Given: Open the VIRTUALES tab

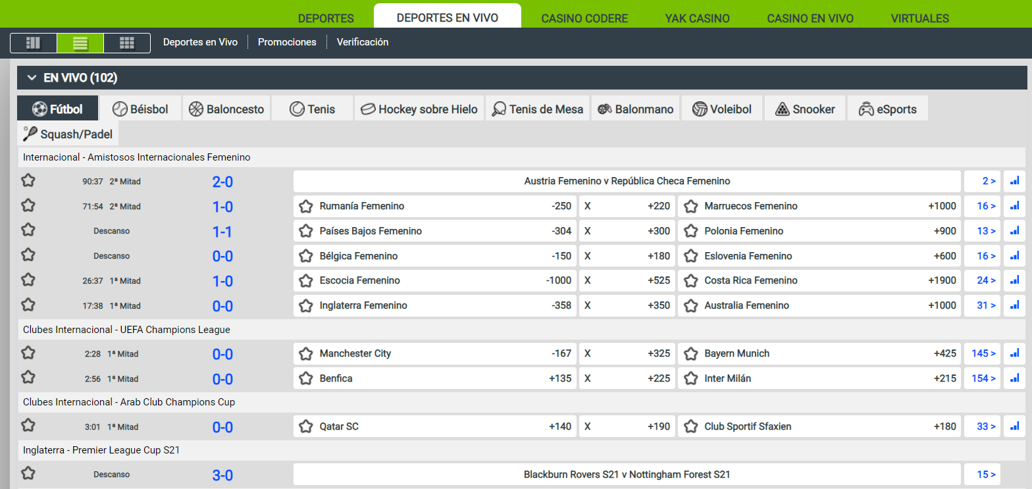Looking at the screenshot, I should (x=919, y=18).
